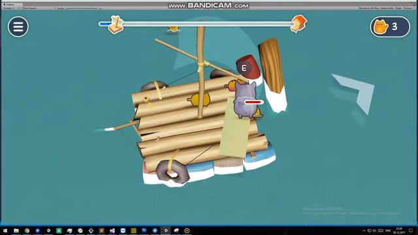This screenshot has width=418, height=235.
Task: Click the orange house goal icon
Action: (298, 23)
